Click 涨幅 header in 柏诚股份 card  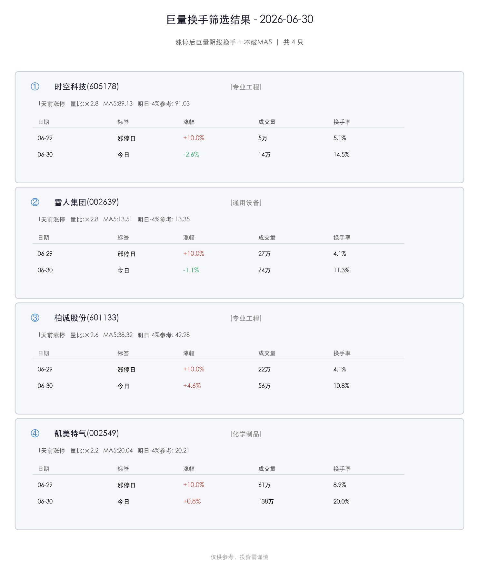coord(189,353)
